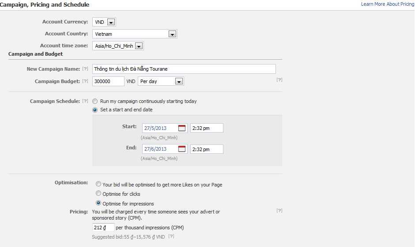Open the End date calendar picker
Image resolution: width=415 pixels, height=247 pixels.
point(182,149)
